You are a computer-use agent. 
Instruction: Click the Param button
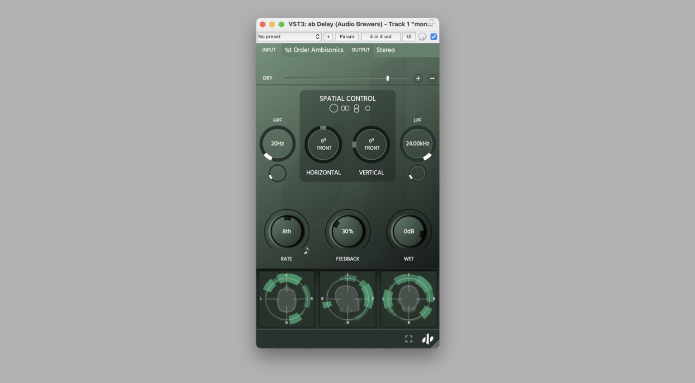pyautogui.click(x=347, y=37)
